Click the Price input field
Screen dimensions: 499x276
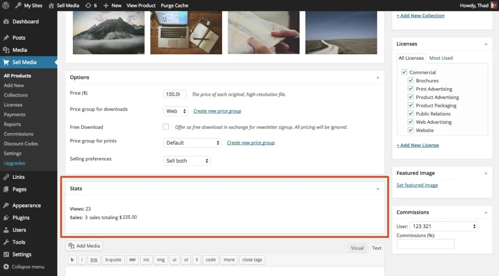[x=175, y=94]
